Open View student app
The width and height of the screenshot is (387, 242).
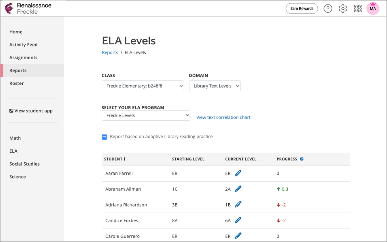click(31, 111)
